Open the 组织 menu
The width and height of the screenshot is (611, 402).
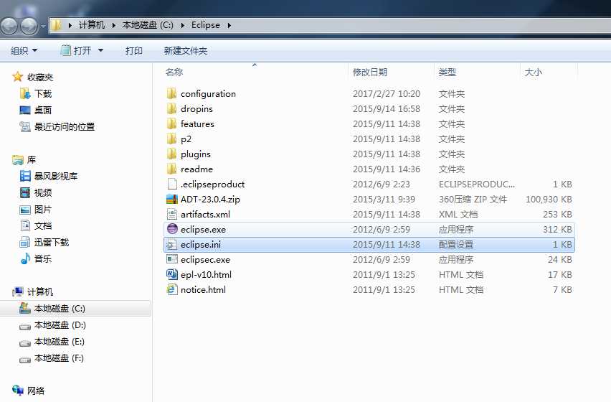coord(24,51)
